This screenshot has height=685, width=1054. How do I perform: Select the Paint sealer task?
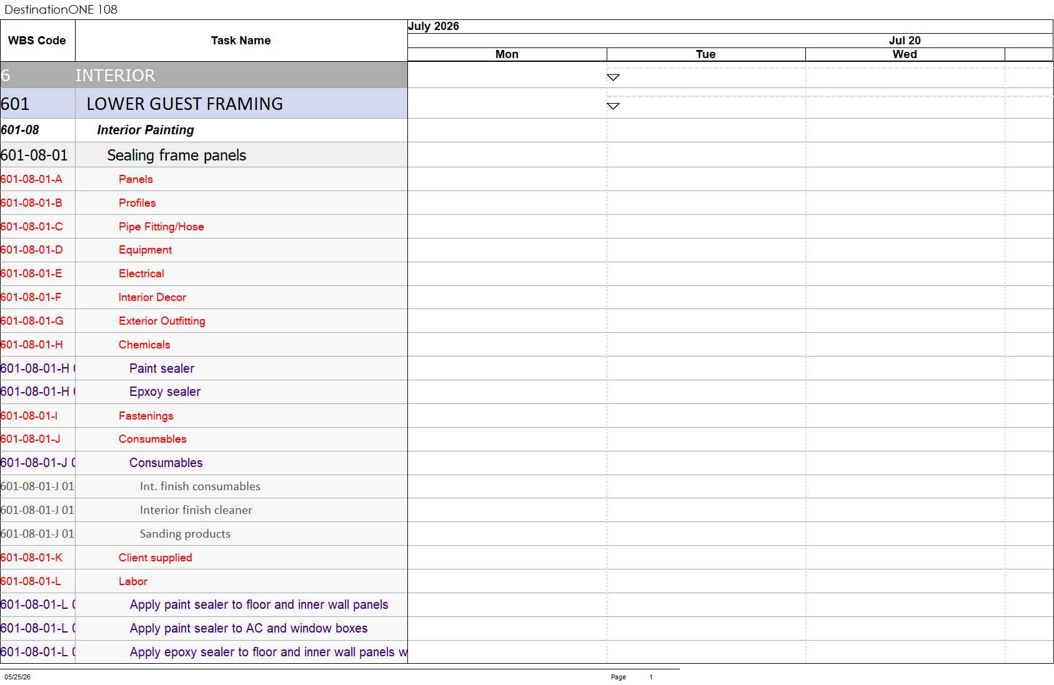(x=204, y=368)
